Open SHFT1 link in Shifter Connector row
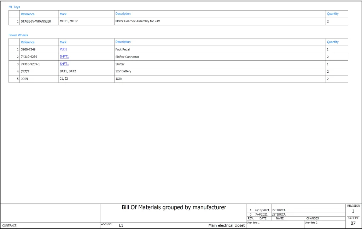 point(64,57)
